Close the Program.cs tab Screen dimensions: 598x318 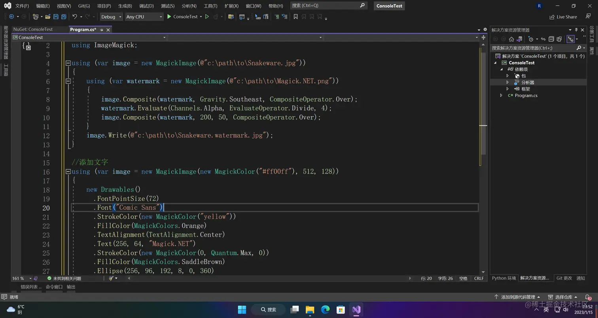point(108,30)
